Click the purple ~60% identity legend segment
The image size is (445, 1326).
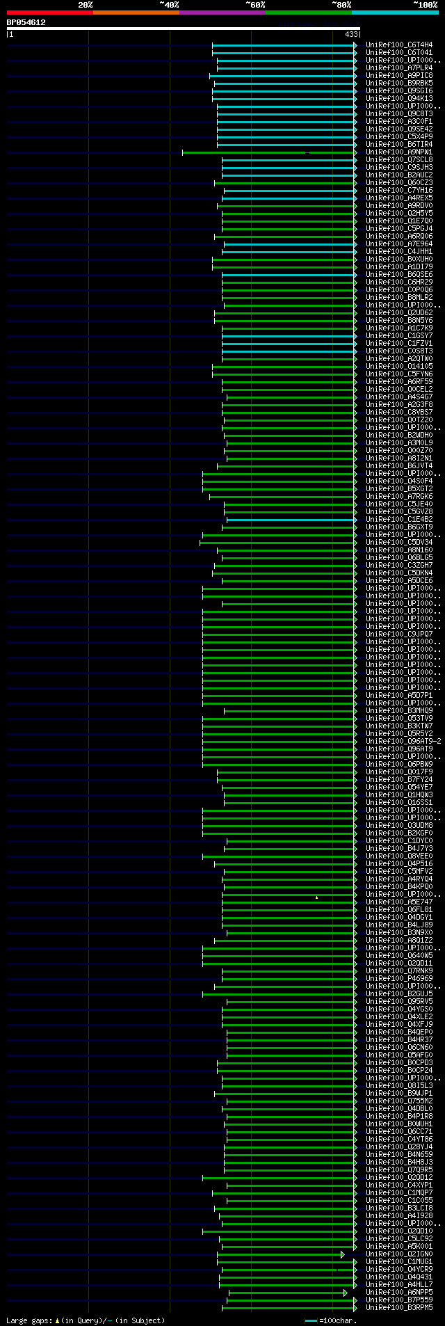(222, 13)
